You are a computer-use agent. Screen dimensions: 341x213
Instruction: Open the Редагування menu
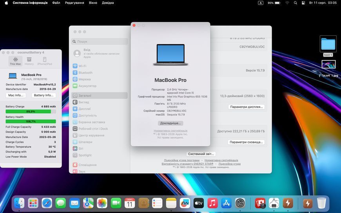(74, 3)
